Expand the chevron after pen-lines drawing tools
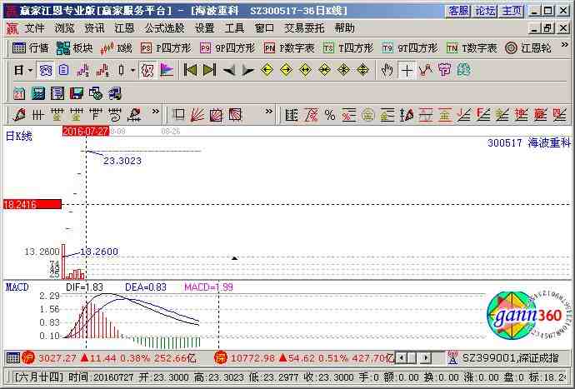The width and height of the screenshot is (575, 389). pyautogui.click(x=156, y=111)
